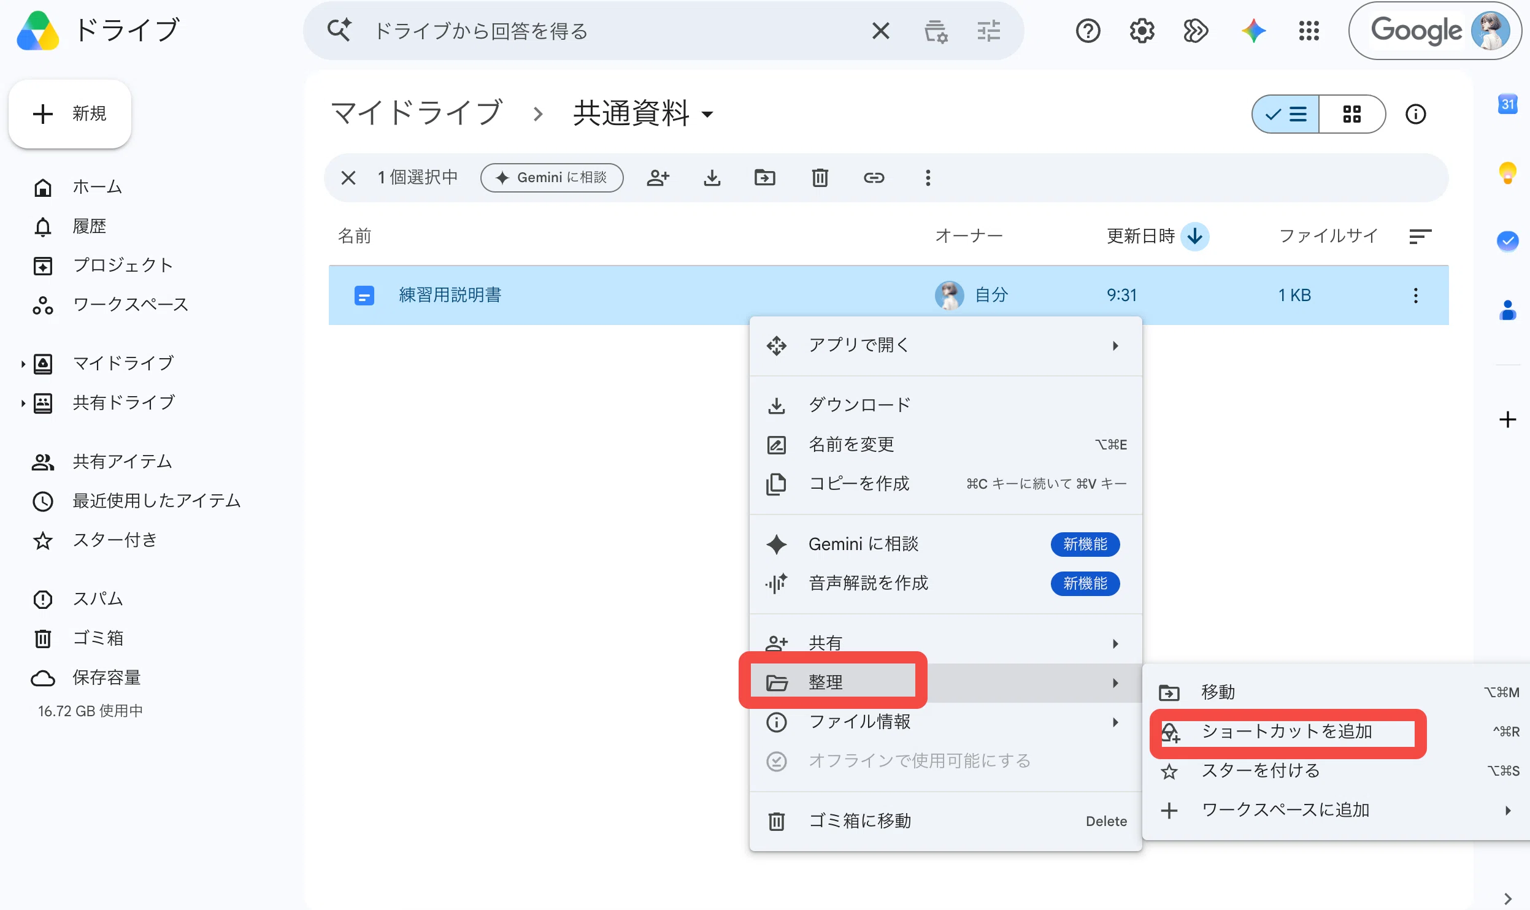This screenshot has height=910, width=1530.
Task: Click the trash icon in selection toolbar
Action: (820, 178)
